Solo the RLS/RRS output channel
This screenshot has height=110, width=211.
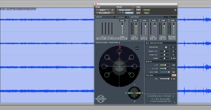[x=170, y=39]
